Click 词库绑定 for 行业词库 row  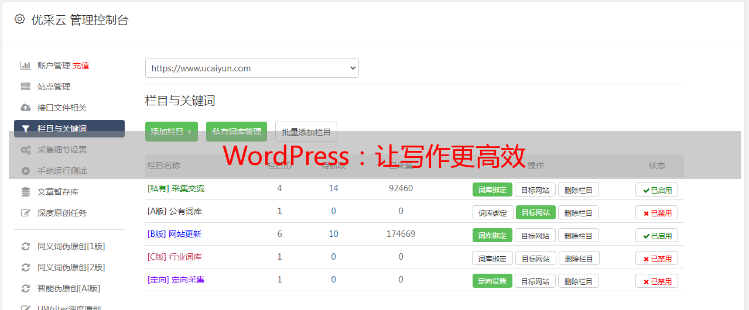(493, 258)
